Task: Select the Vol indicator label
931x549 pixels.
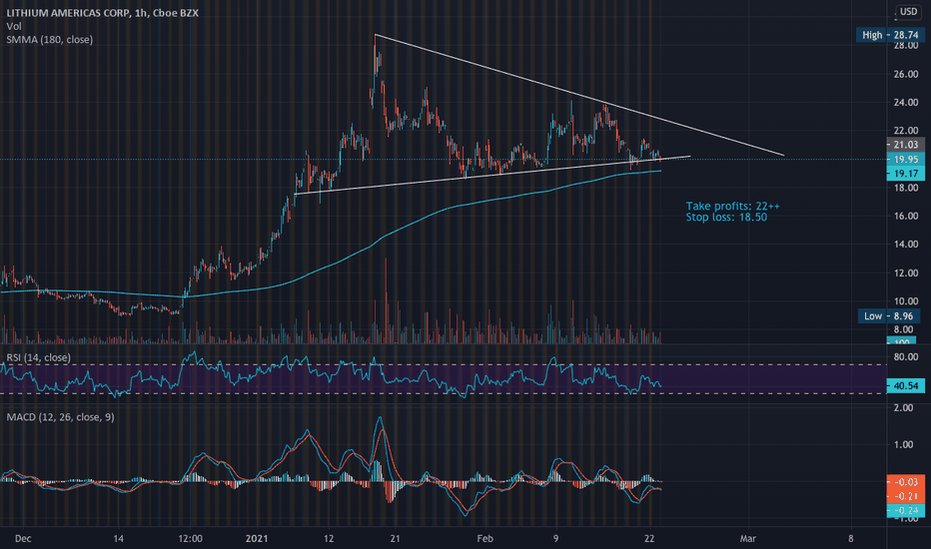Action: click(14, 26)
